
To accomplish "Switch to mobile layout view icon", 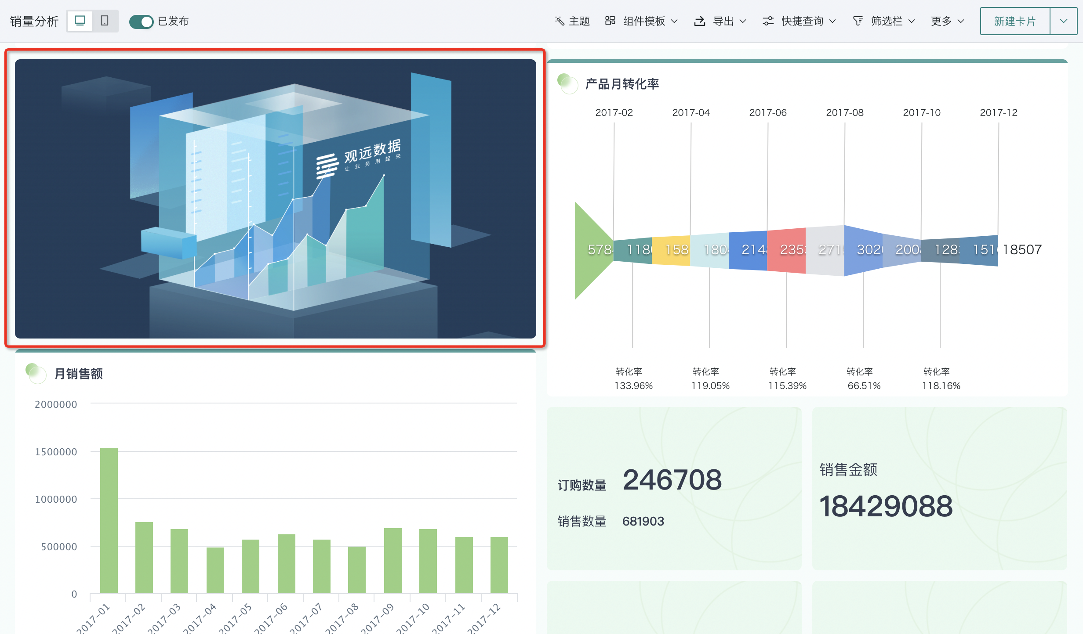I will [x=105, y=21].
